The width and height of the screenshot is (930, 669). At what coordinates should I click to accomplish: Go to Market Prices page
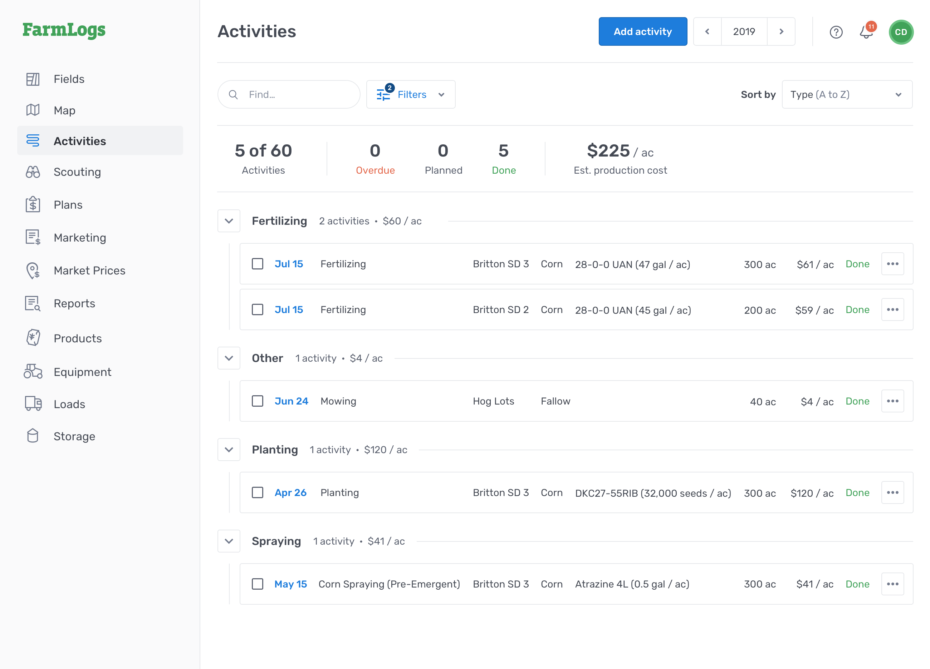100,271
